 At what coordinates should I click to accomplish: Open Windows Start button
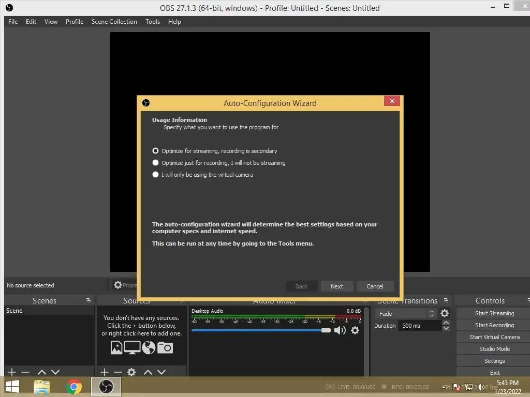point(12,387)
